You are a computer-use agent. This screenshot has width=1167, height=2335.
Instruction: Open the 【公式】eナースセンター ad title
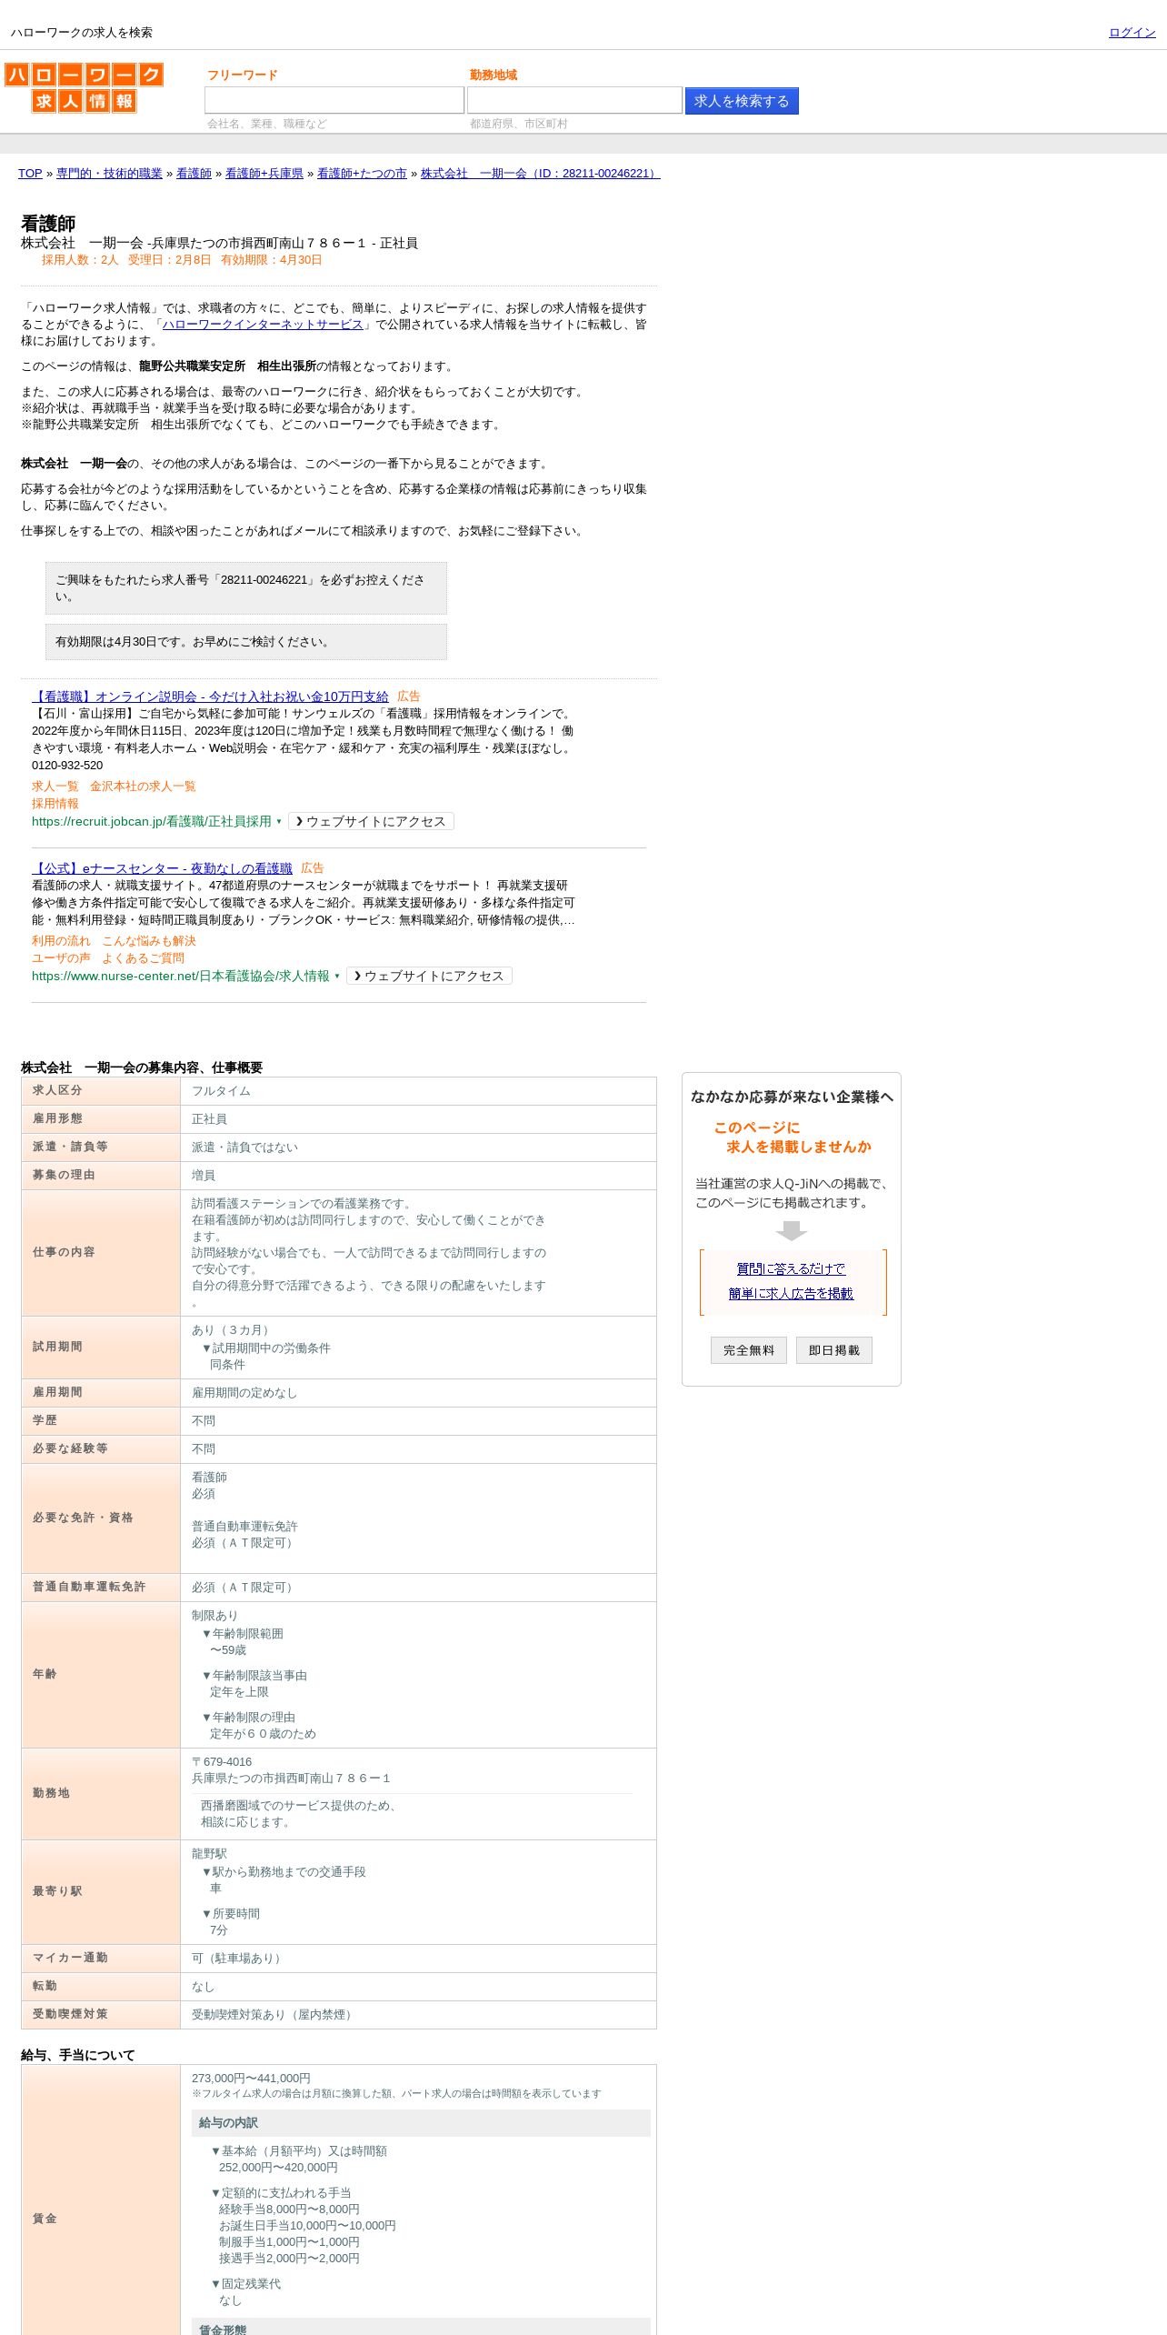162,868
